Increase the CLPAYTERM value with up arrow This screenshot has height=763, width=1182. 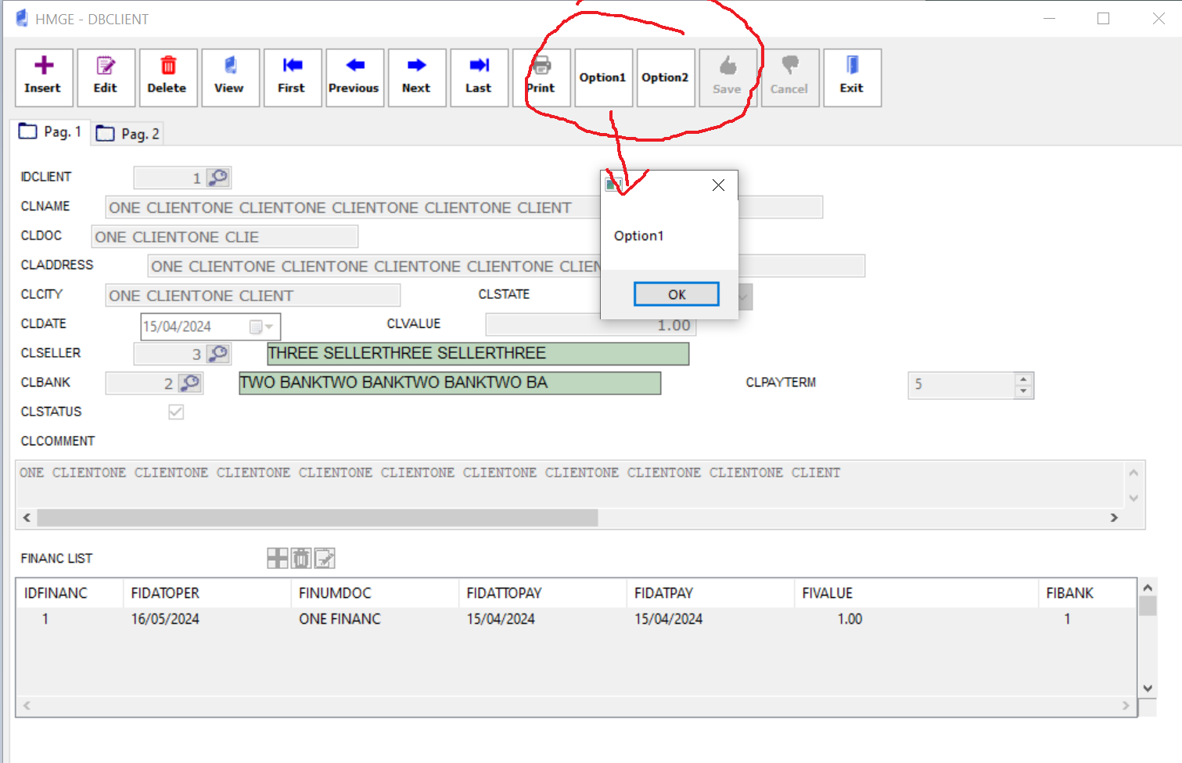click(x=1023, y=379)
